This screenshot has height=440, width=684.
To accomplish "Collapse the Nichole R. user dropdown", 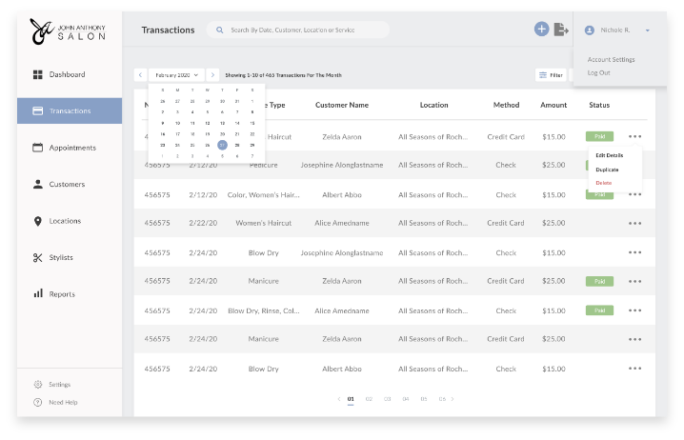I will pos(647,30).
